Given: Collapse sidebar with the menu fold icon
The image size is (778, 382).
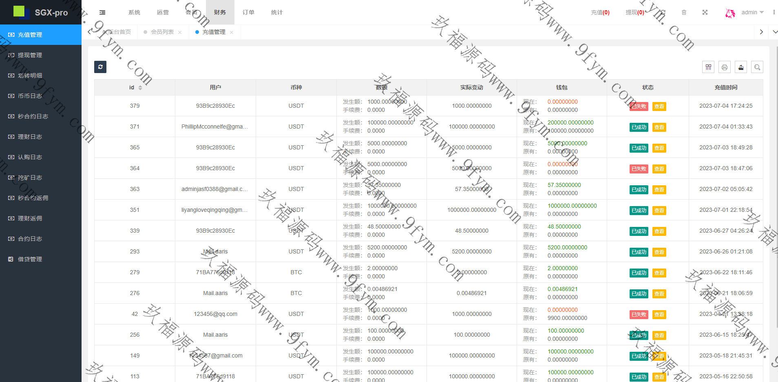Looking at the screenshot, I should pos(102,12).
